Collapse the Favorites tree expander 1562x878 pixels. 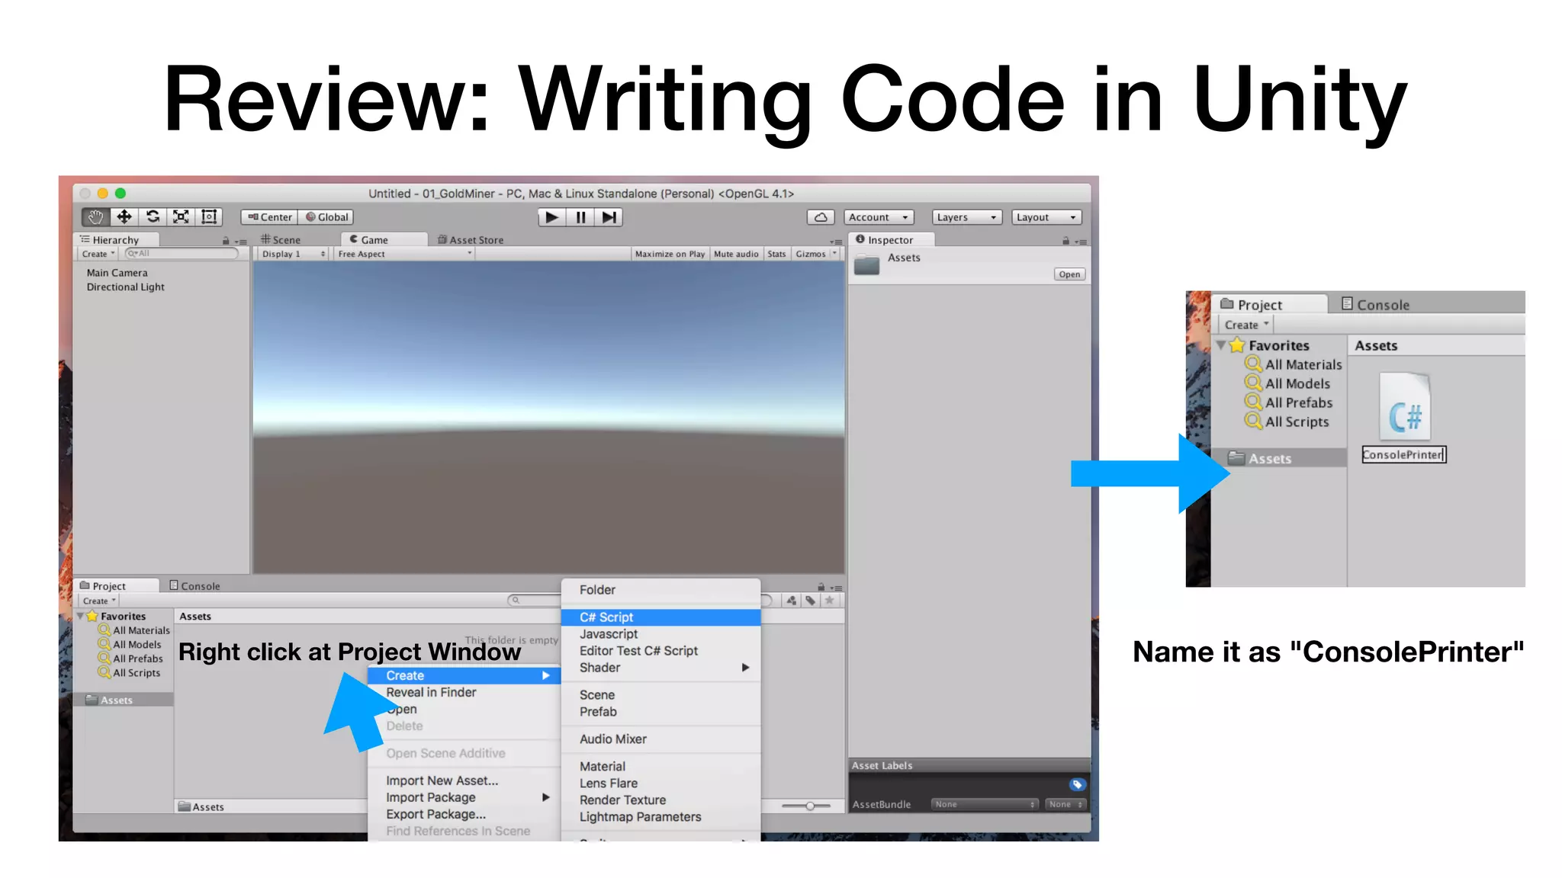pos(81,616)
